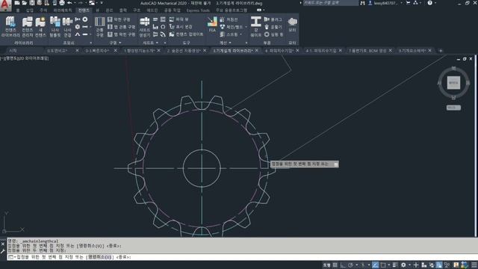Click the Print icon in quick access toolbar

click(62, 3)
